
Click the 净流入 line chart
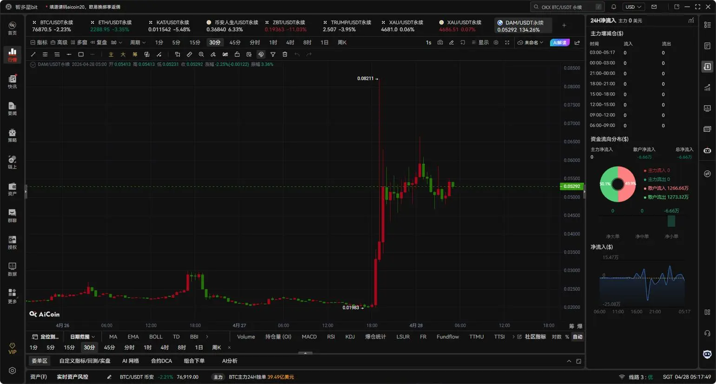642,283
